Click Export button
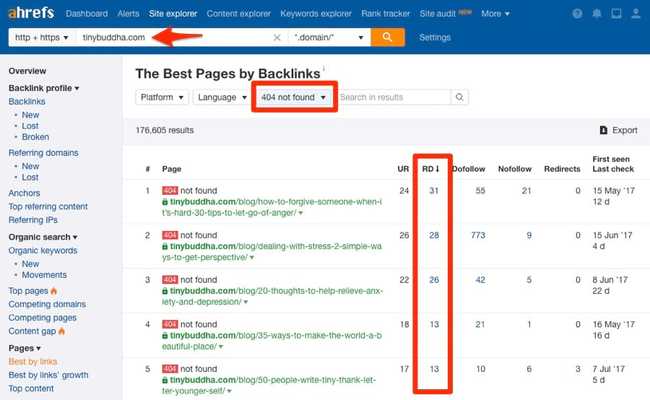The height and width of the screenshot is (400, 650). click(619, 130)
